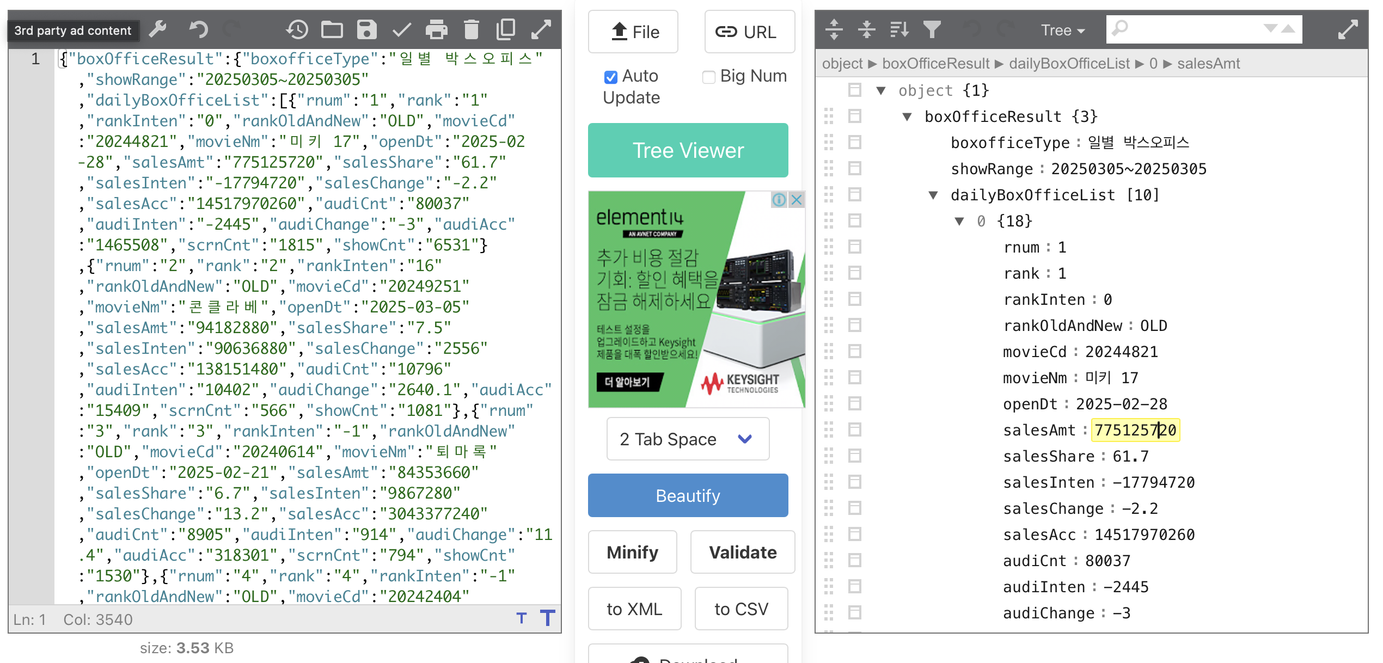The image size is (1383, 663).
Task: Collapse the dailyBoxOfficeList node
Action: (933, 195)
